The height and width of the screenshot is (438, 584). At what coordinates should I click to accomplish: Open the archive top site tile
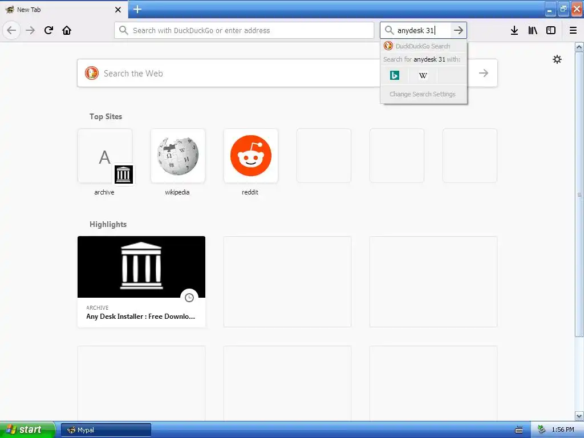coord(105,156)
